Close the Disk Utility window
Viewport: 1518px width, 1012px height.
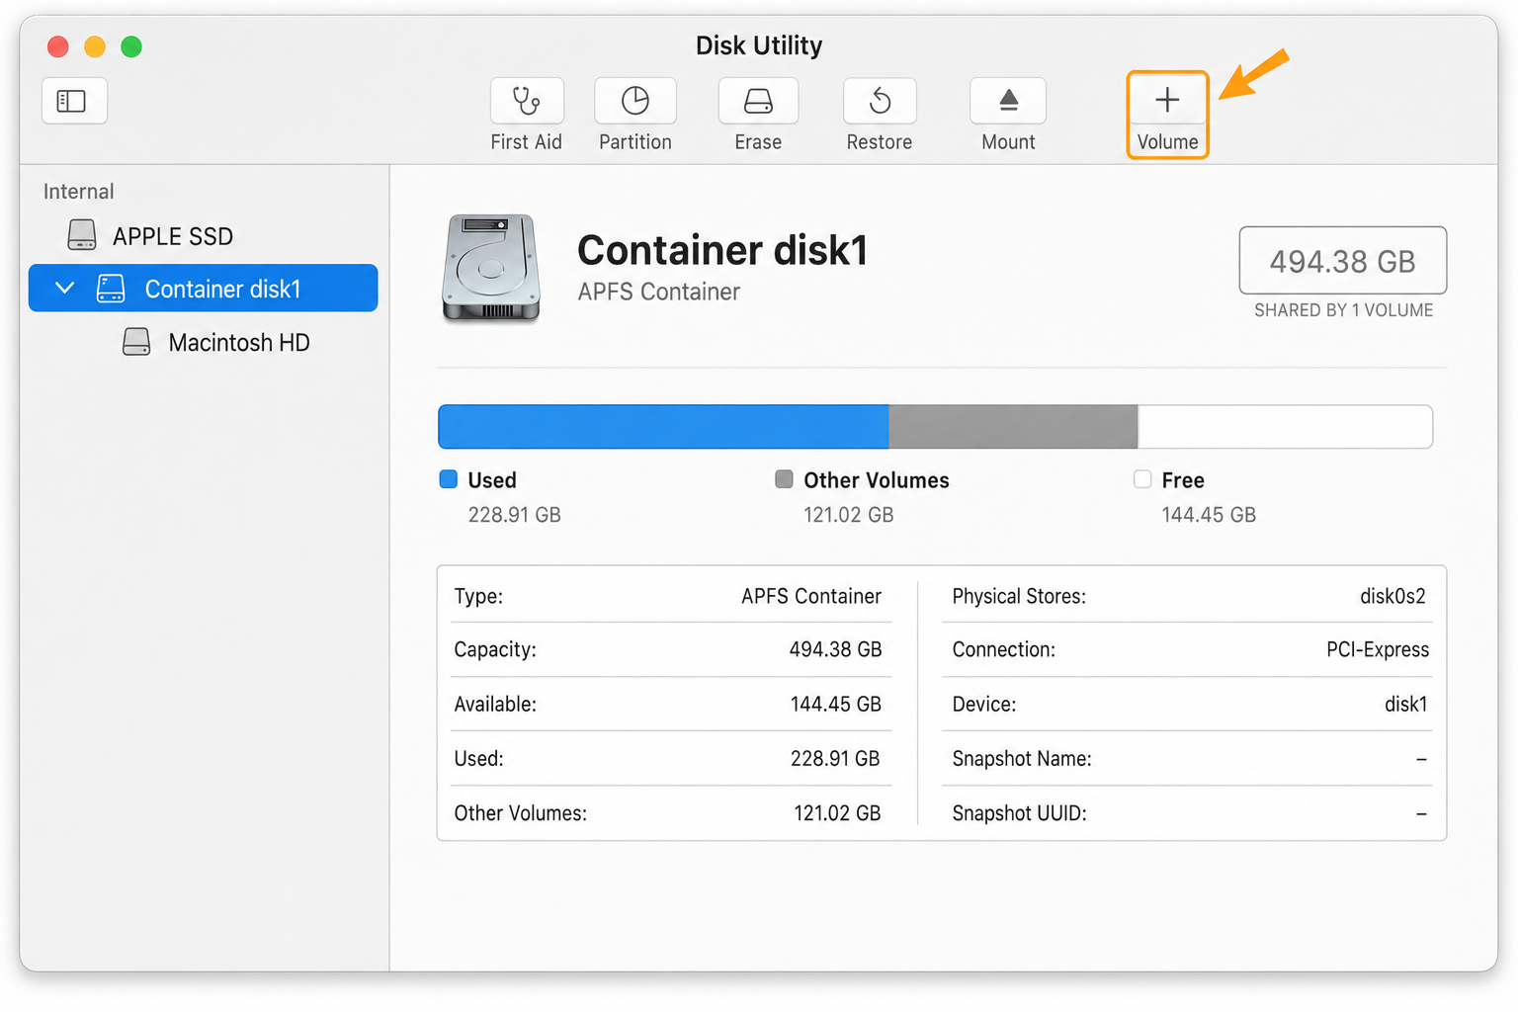point(58,46)
